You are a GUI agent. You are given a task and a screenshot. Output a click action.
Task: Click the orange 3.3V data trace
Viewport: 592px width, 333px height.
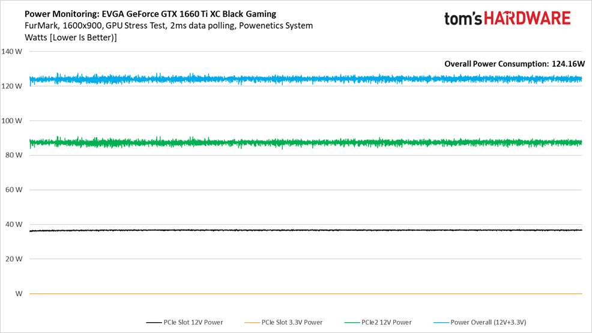coord(306,294)
